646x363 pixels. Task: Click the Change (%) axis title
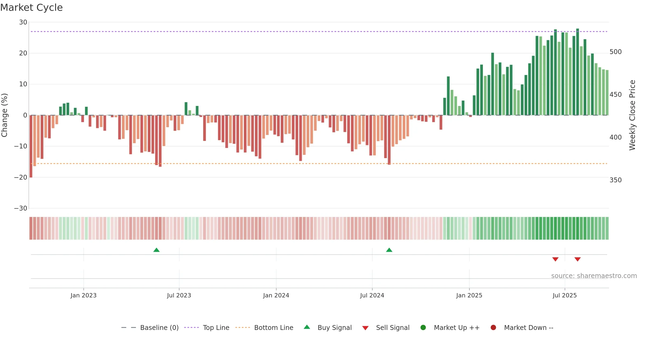coord(4,115)
